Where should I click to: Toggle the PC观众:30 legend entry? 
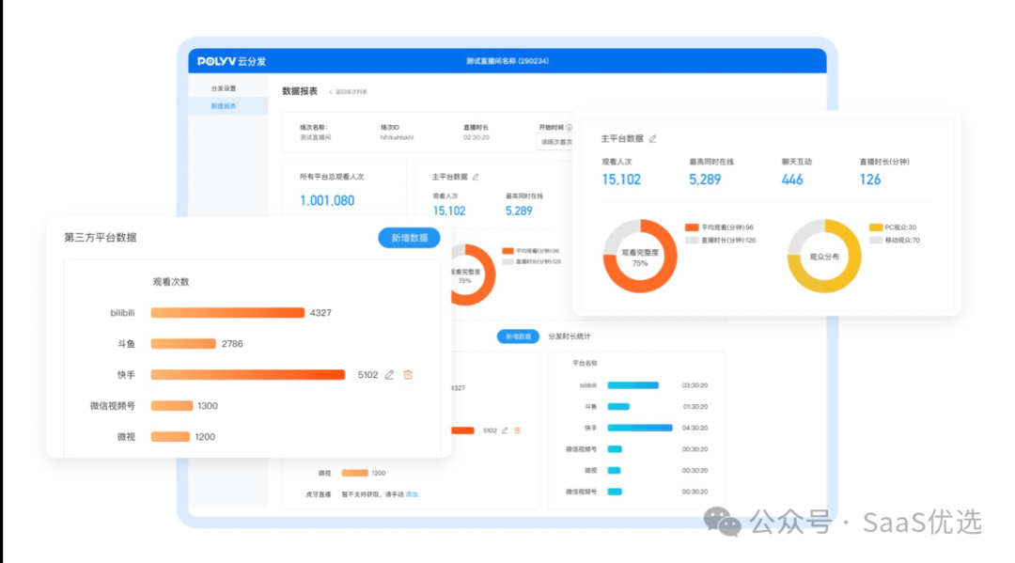pyautogui.click(x=893, y=227)
